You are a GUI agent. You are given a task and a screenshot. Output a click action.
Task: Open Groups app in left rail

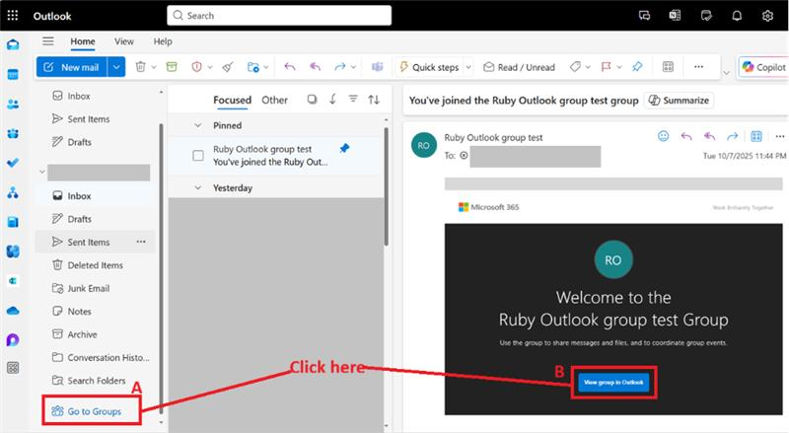[13, 133]
